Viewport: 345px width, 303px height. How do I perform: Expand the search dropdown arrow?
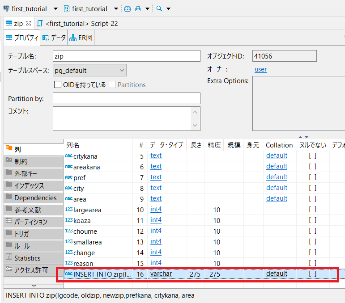coord(168,9)
